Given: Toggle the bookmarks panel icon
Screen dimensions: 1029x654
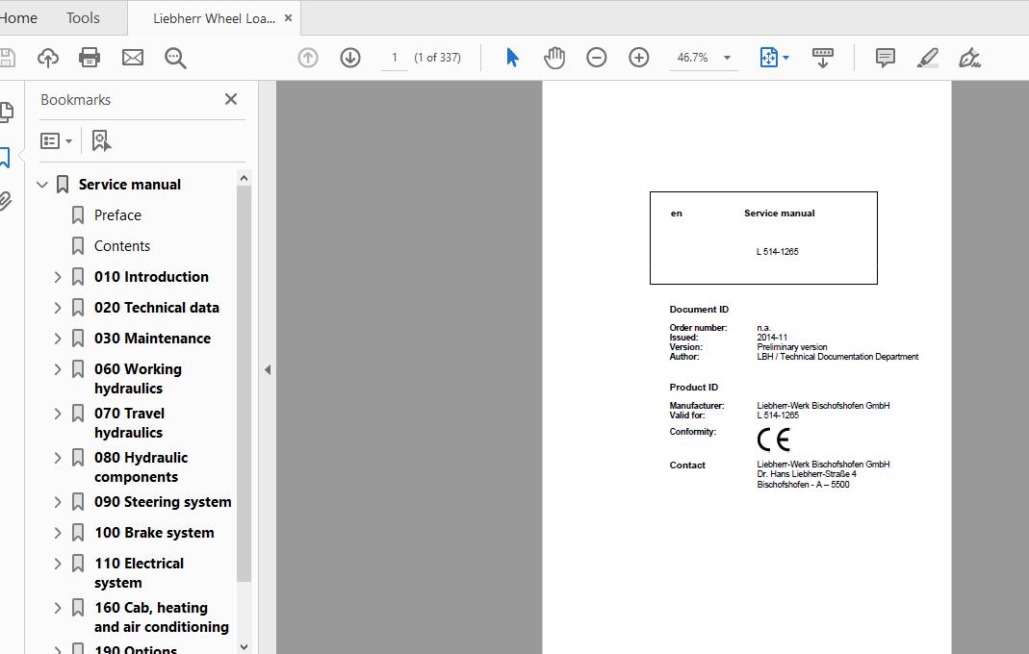Looking at the screenshot, I should point(5,158).
